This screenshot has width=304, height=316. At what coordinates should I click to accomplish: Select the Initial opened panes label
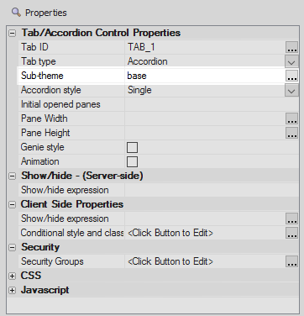(60, 104)
